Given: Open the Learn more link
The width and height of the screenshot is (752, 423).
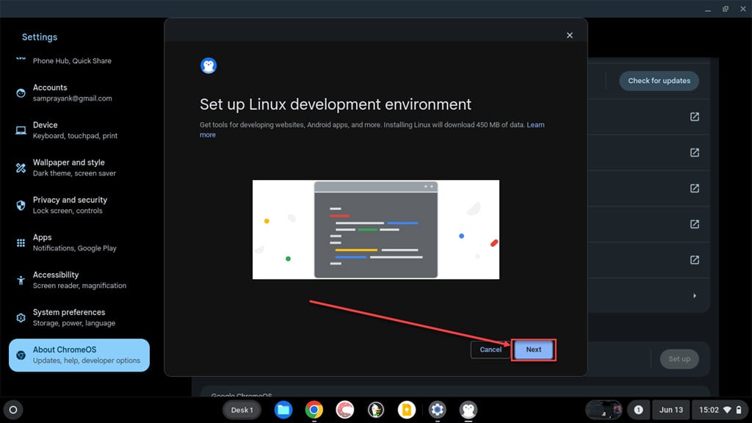Looking at the screenshot, I should [x=372, y=129].
